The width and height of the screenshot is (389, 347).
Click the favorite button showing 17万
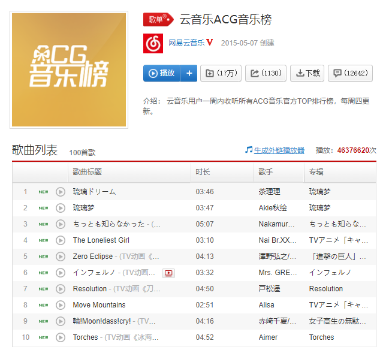[x=221, y=73]
